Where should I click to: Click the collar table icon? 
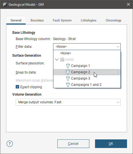tap(62, 60)
